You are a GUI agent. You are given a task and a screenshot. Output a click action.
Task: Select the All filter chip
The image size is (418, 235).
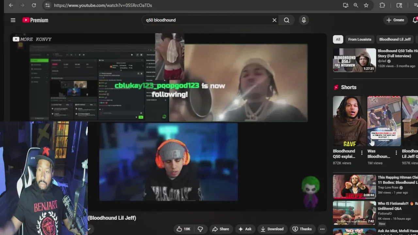click(x=338, y=39)
